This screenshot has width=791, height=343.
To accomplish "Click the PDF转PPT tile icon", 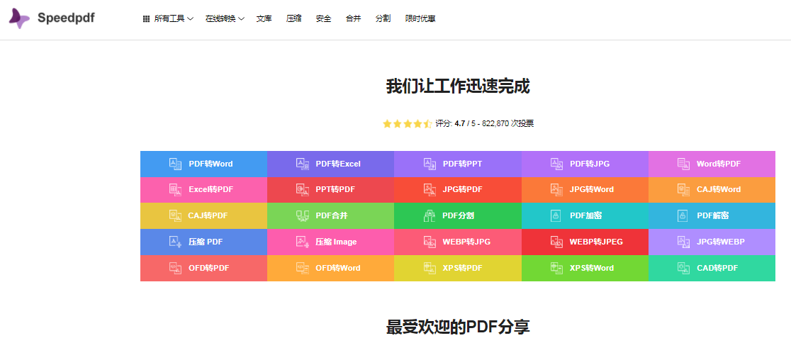I will tap(430, 164).
